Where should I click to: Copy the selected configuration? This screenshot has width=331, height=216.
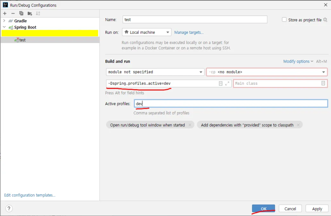point(21,14)
